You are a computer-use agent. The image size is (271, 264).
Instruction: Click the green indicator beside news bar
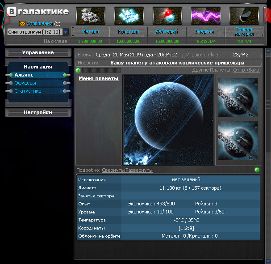click(78, 70)
